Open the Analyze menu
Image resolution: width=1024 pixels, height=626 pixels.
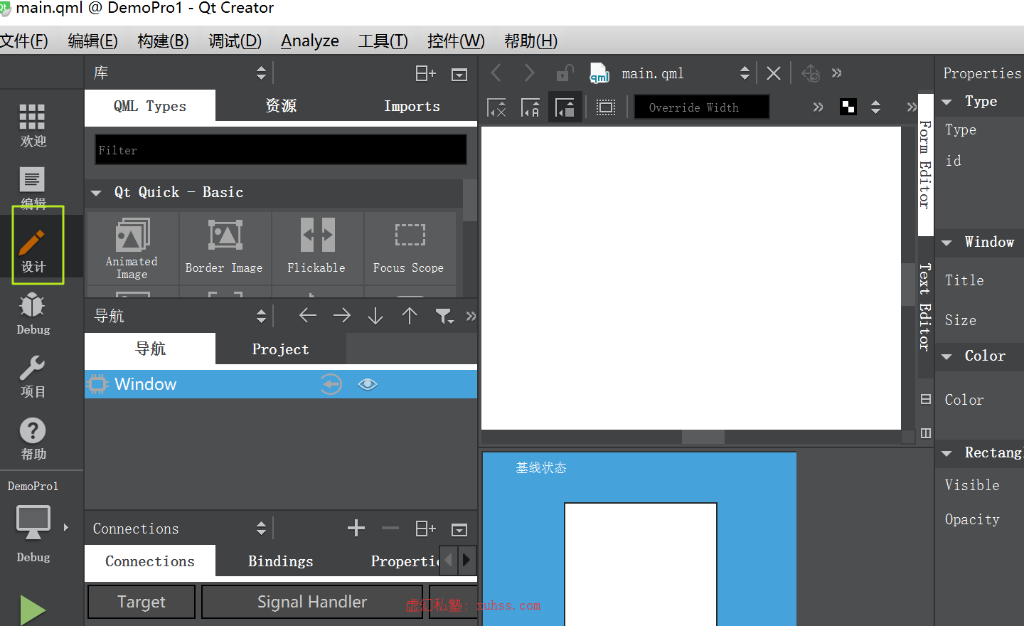309,41
